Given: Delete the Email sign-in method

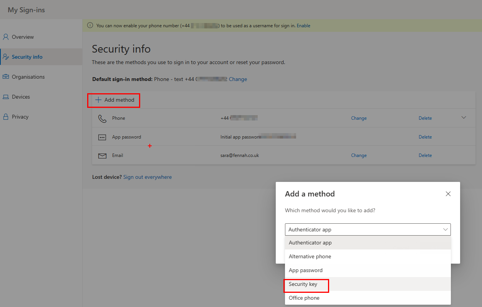Looking at the screenshot, I should click(425, 155).
